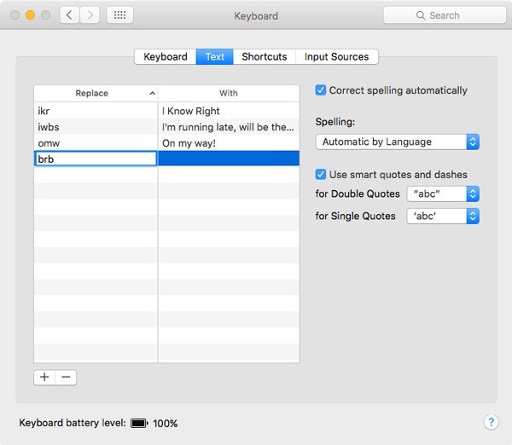The width and height of the screenshot is (512, 445).
Task: Switch to the Keyboard tab
Action: point(166,57)
